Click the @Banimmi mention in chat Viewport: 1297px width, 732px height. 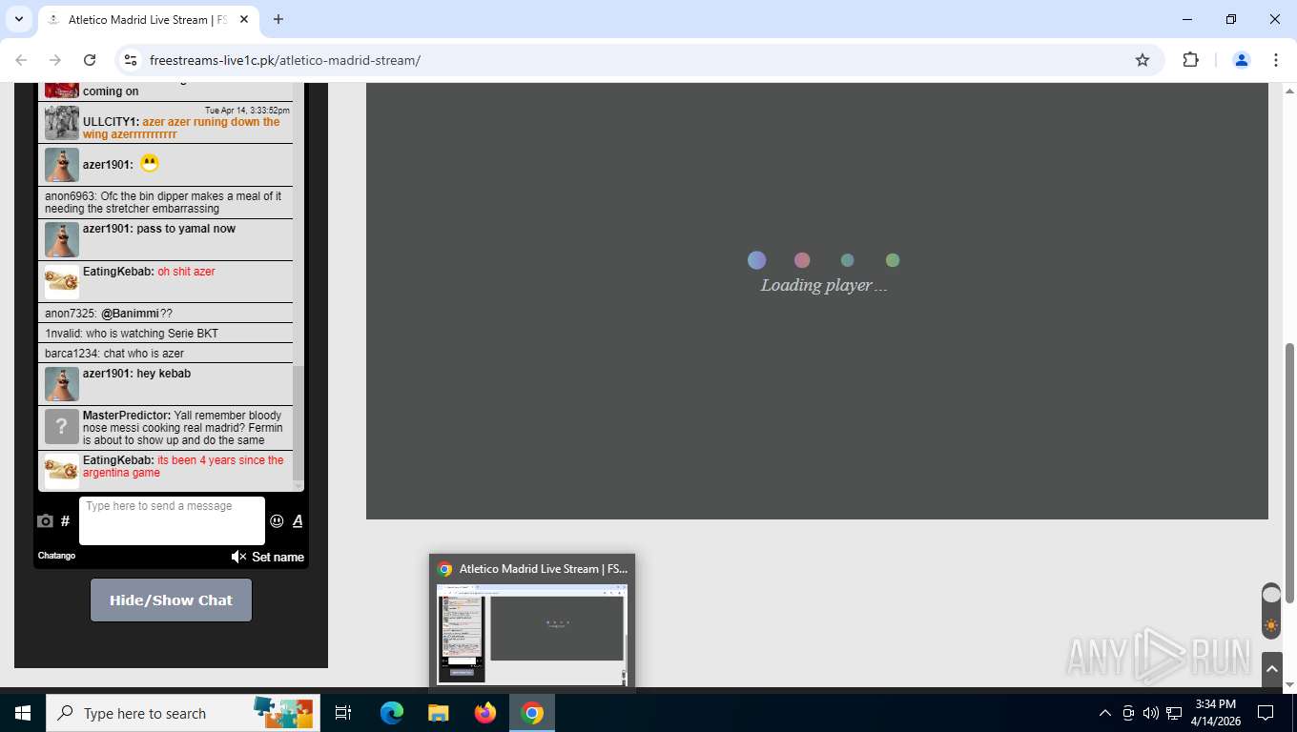tap(130, 314)
